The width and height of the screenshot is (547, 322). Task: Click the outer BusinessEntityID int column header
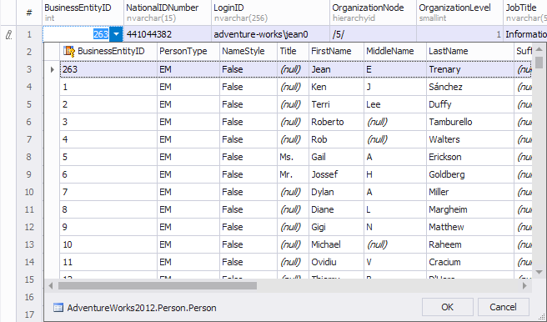click(83, 13)
